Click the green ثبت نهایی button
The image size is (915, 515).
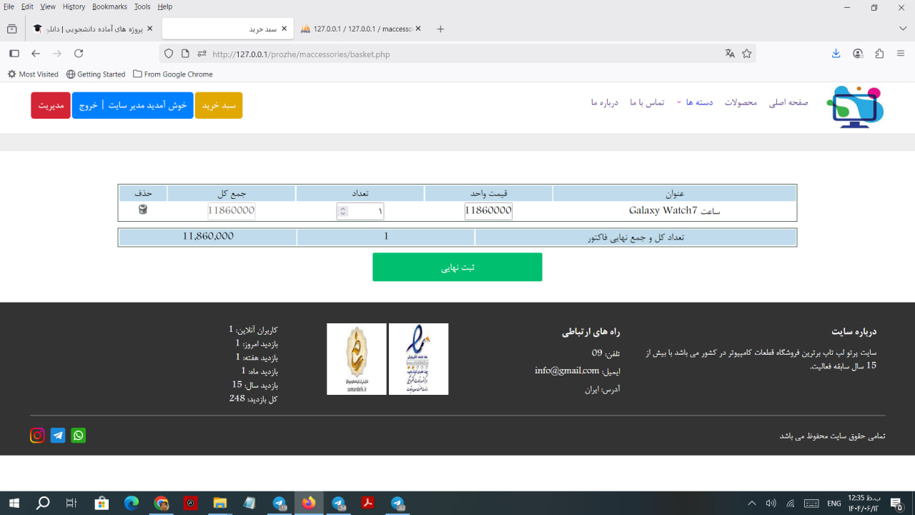pos(457,267)
